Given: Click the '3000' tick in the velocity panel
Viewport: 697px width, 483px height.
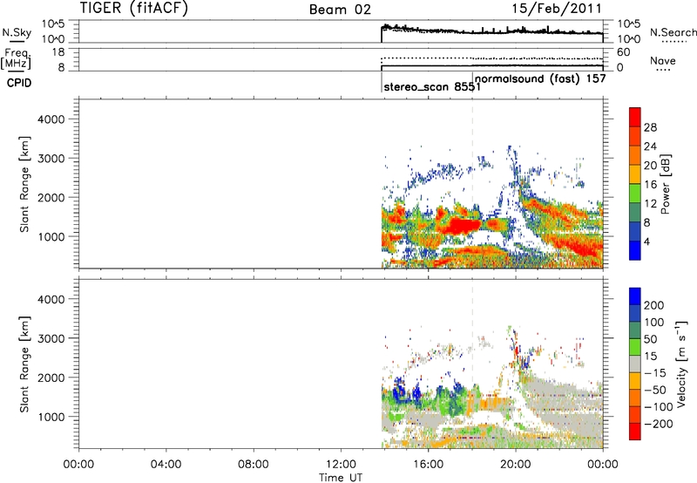Looking at the screenshot, I should coord(51,338).
